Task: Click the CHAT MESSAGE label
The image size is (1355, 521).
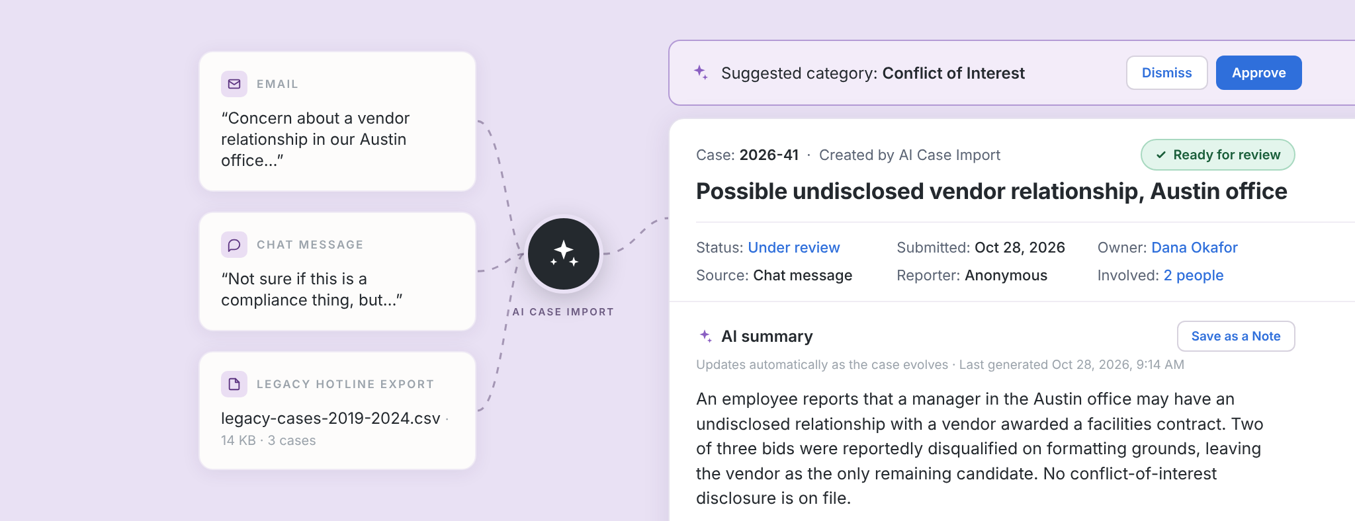Action: click(x=310, y=245)
